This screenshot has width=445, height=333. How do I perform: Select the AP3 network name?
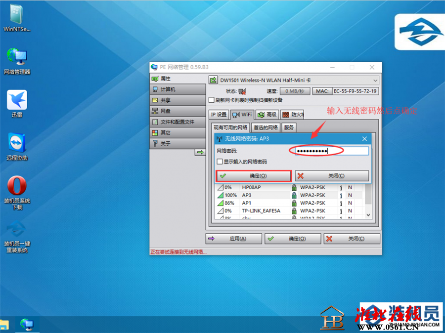coord(247,195)
